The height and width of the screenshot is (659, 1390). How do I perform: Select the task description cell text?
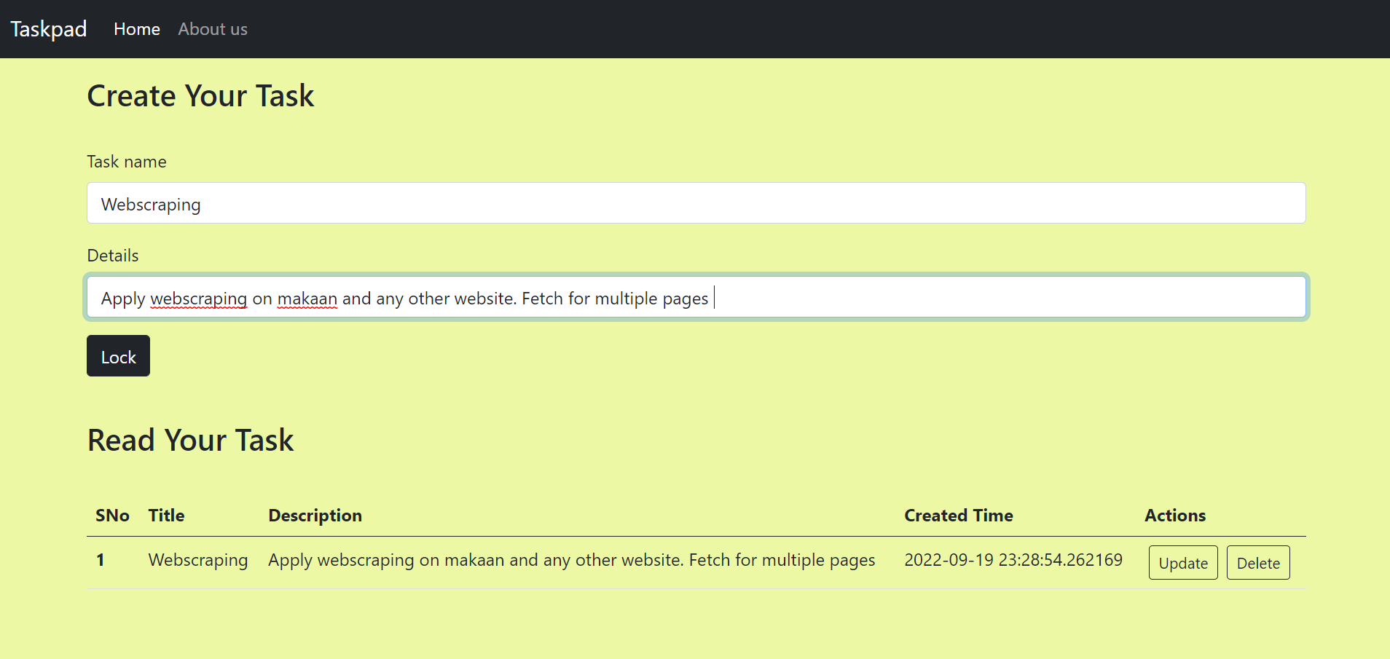[572, 560]
